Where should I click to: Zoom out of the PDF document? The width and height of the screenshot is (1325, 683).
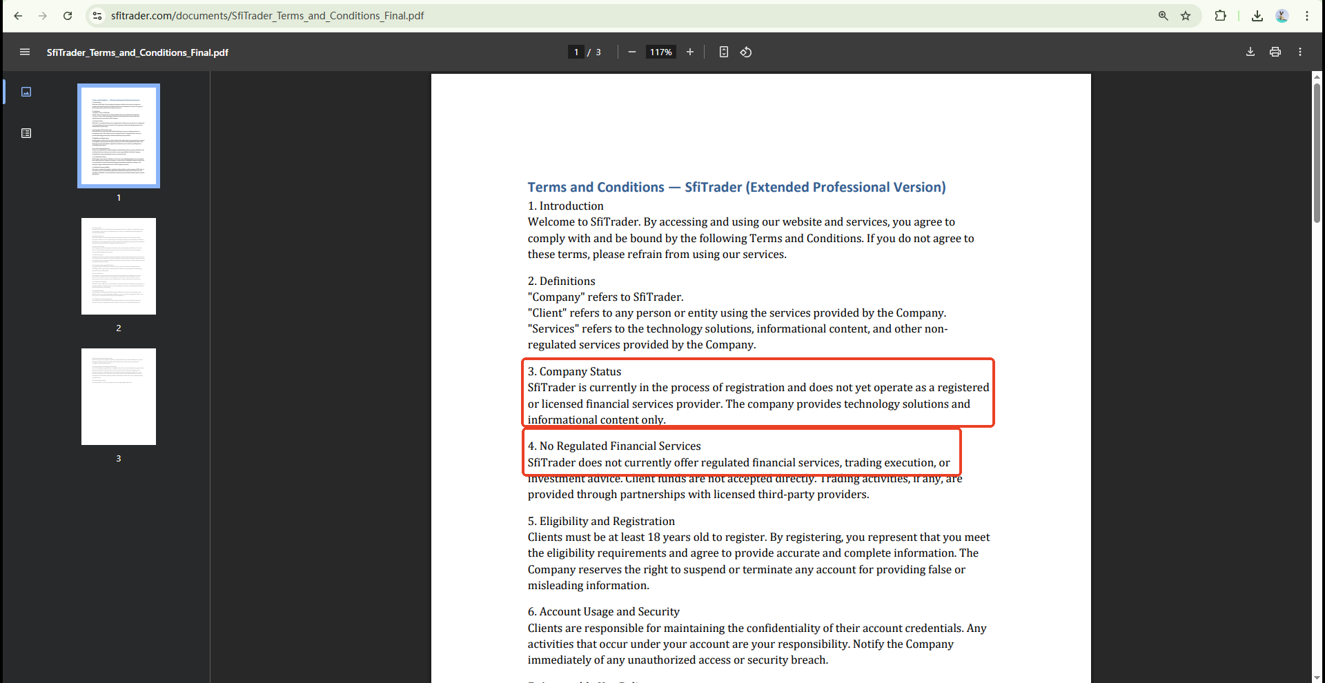pyautogui.click(x=631, y=52)
